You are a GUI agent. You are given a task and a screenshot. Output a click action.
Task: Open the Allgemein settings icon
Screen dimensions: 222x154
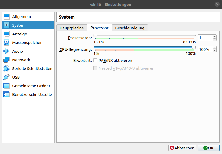[x=6, y=17]
